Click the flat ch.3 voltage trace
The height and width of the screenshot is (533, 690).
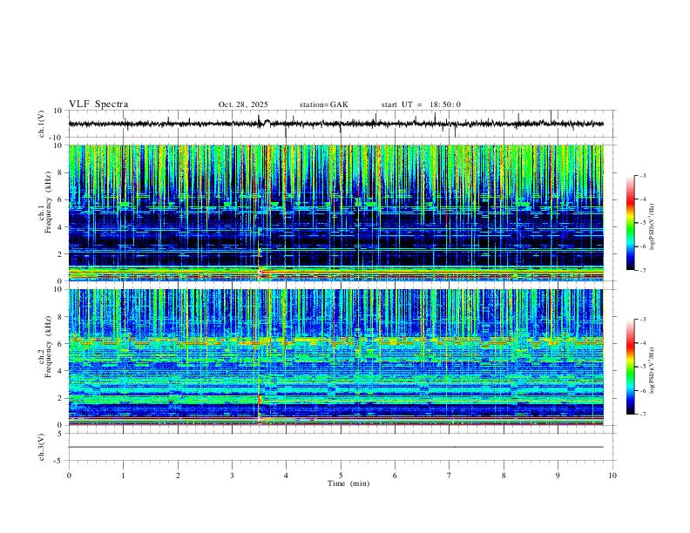(x=335, y=447)
